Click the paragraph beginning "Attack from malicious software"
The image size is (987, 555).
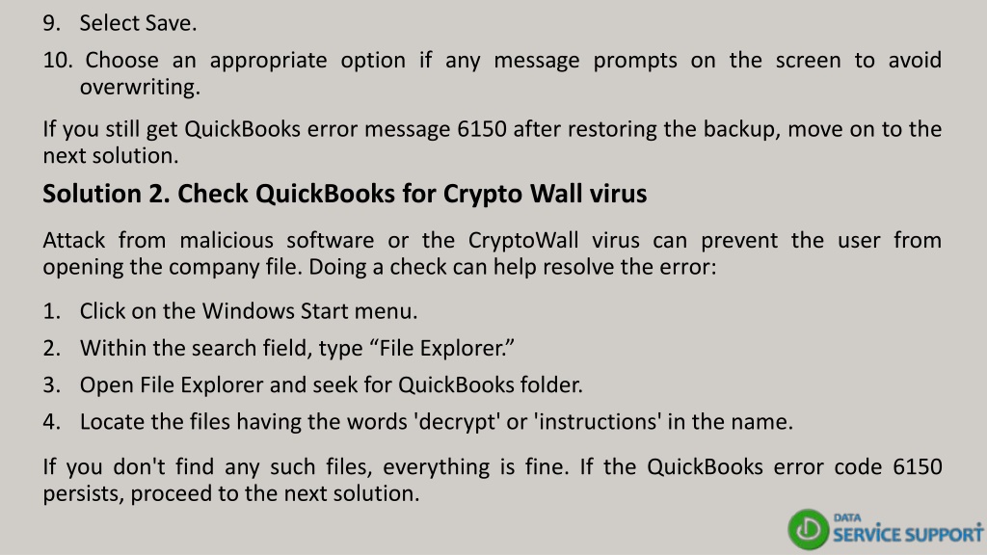[493, 253]
